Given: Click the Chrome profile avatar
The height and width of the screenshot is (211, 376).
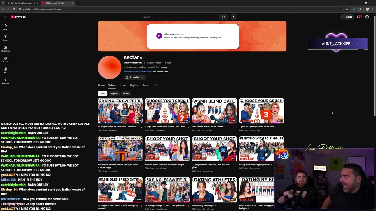Looking at the screenshot, I should pos(367,9).
